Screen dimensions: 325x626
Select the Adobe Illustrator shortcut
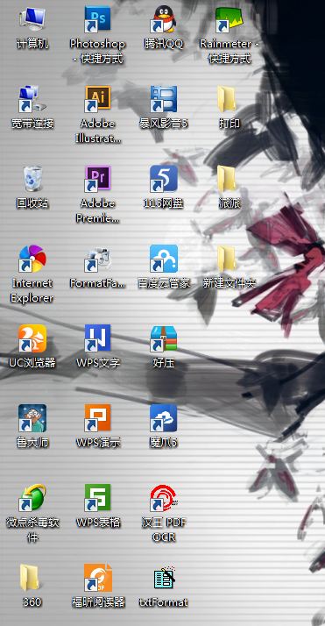click(x=98, y=99)
